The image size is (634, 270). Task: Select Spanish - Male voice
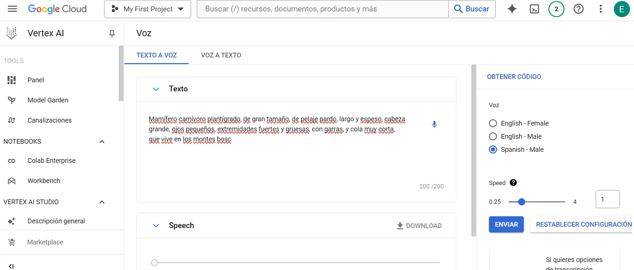(493, 149)
